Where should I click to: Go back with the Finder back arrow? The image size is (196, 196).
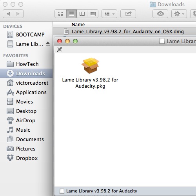point(8,14)
